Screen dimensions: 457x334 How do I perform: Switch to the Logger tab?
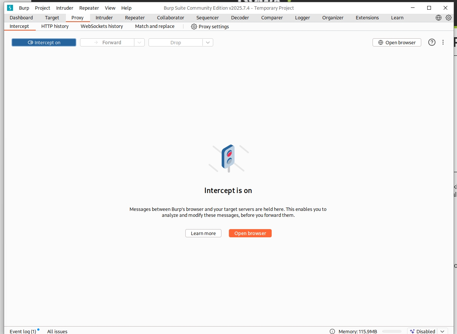tap(303, 17)
